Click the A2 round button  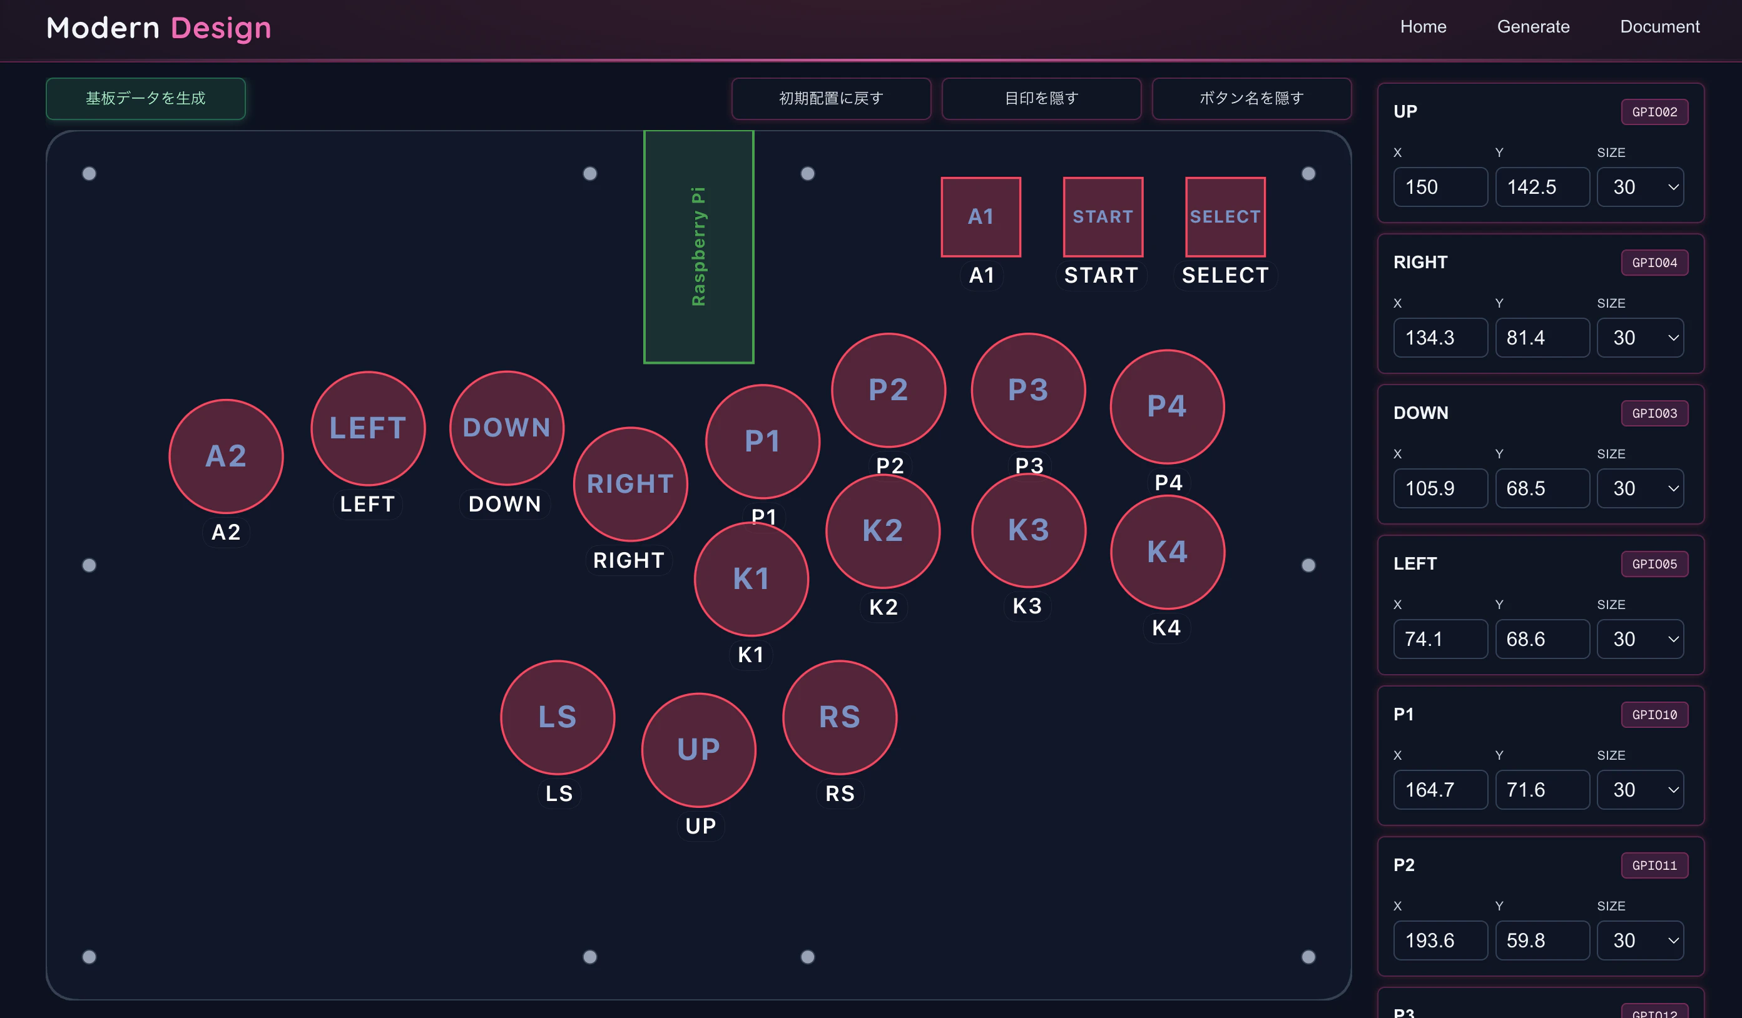(226, 456)
